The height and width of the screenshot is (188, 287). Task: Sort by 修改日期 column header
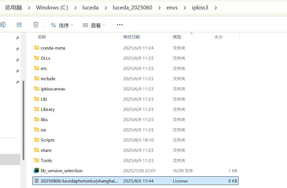pyautogui.click(x=132, y=37)
